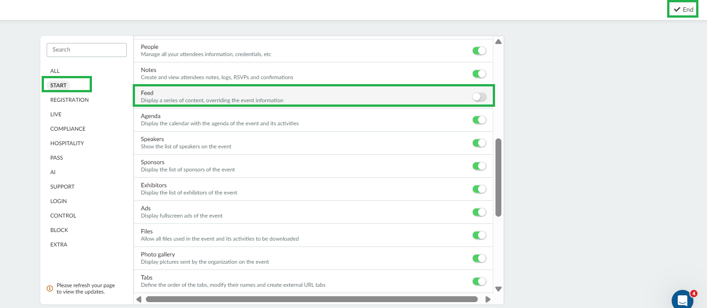
Task: Open the LIVE category
Action: click(56, 114)
